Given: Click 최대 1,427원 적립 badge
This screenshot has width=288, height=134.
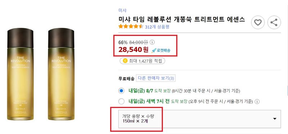Looking at the screenshot, I should [x=142, y=61].
